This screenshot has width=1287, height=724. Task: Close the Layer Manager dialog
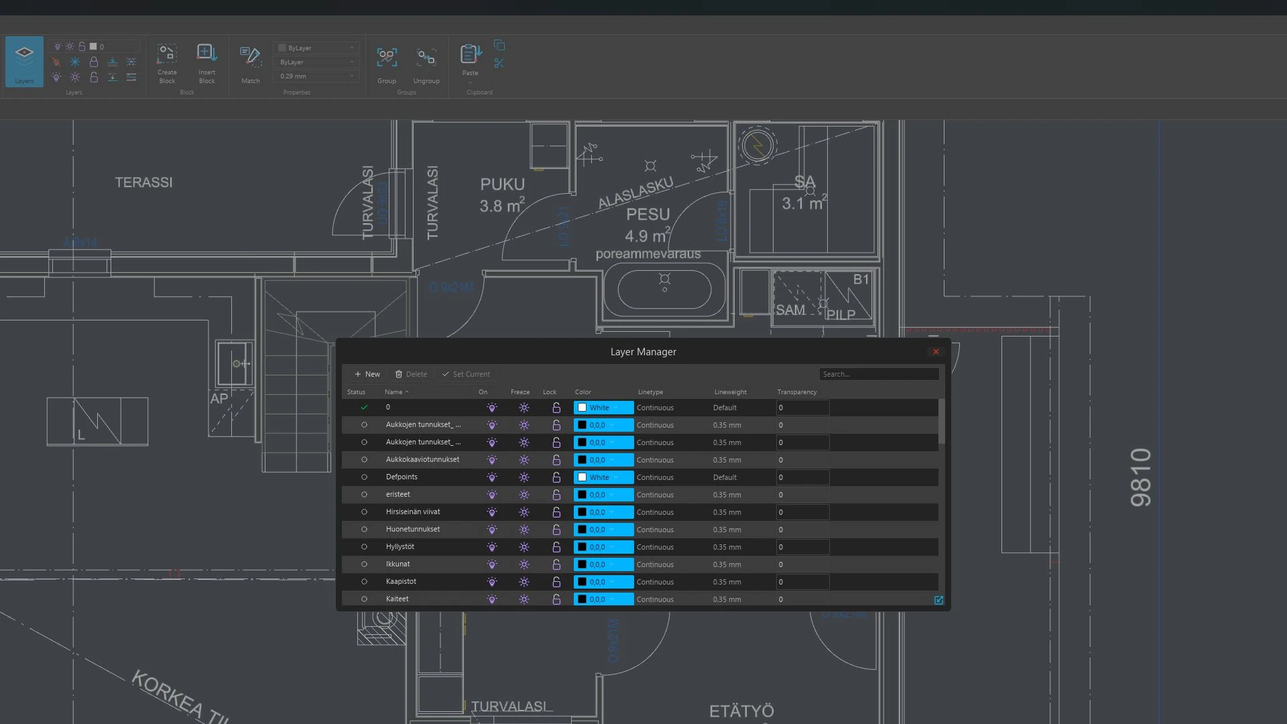(936, 351)
